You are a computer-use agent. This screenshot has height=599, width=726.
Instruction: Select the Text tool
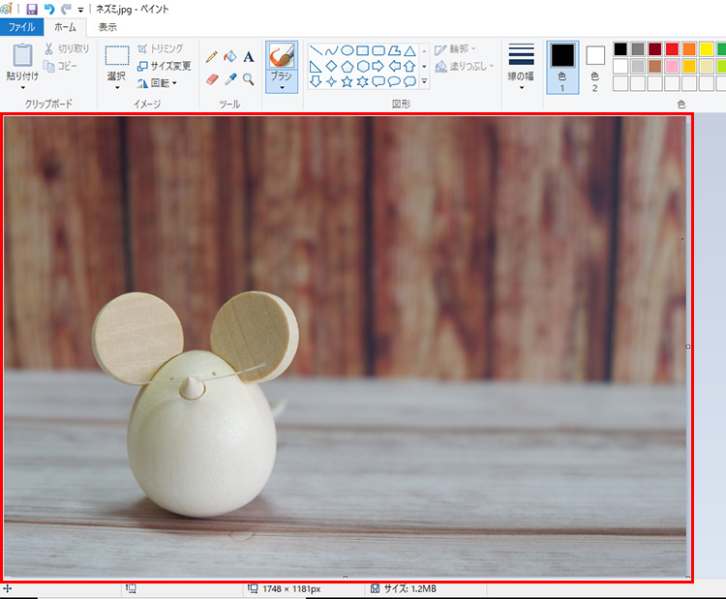pyautogui.click(x=249, y=57)
